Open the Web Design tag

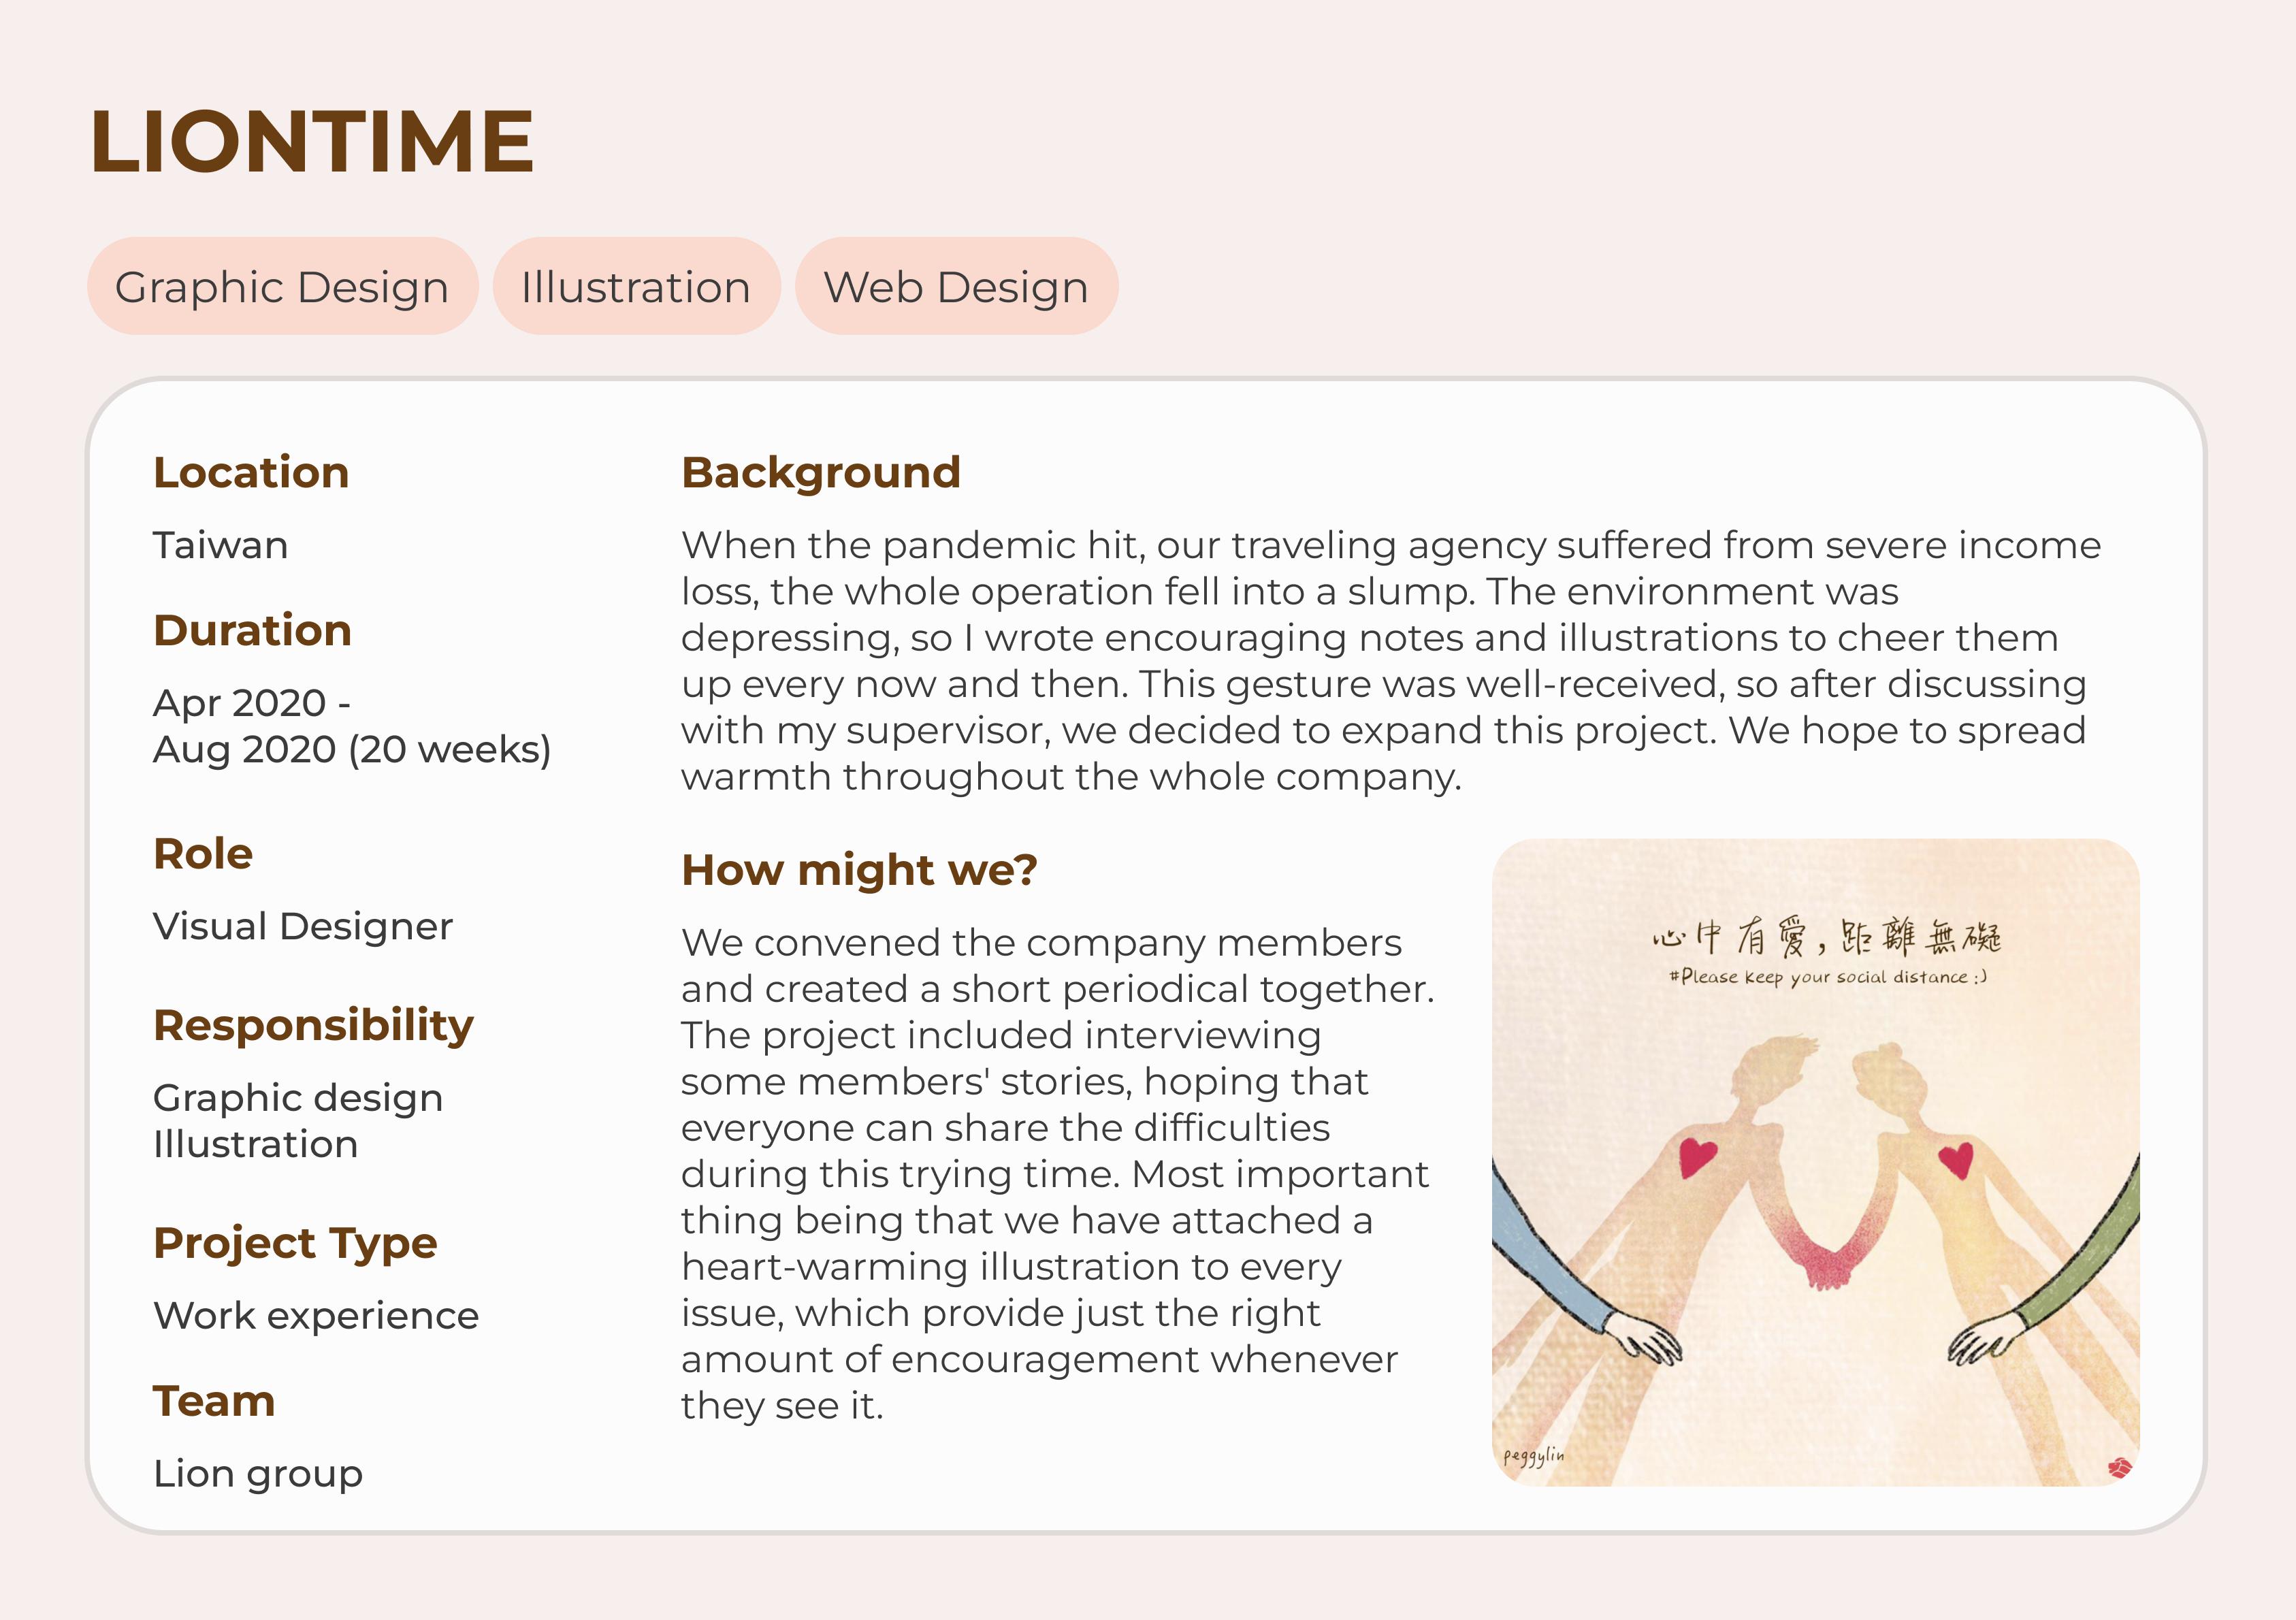click(x=956, y=287)
